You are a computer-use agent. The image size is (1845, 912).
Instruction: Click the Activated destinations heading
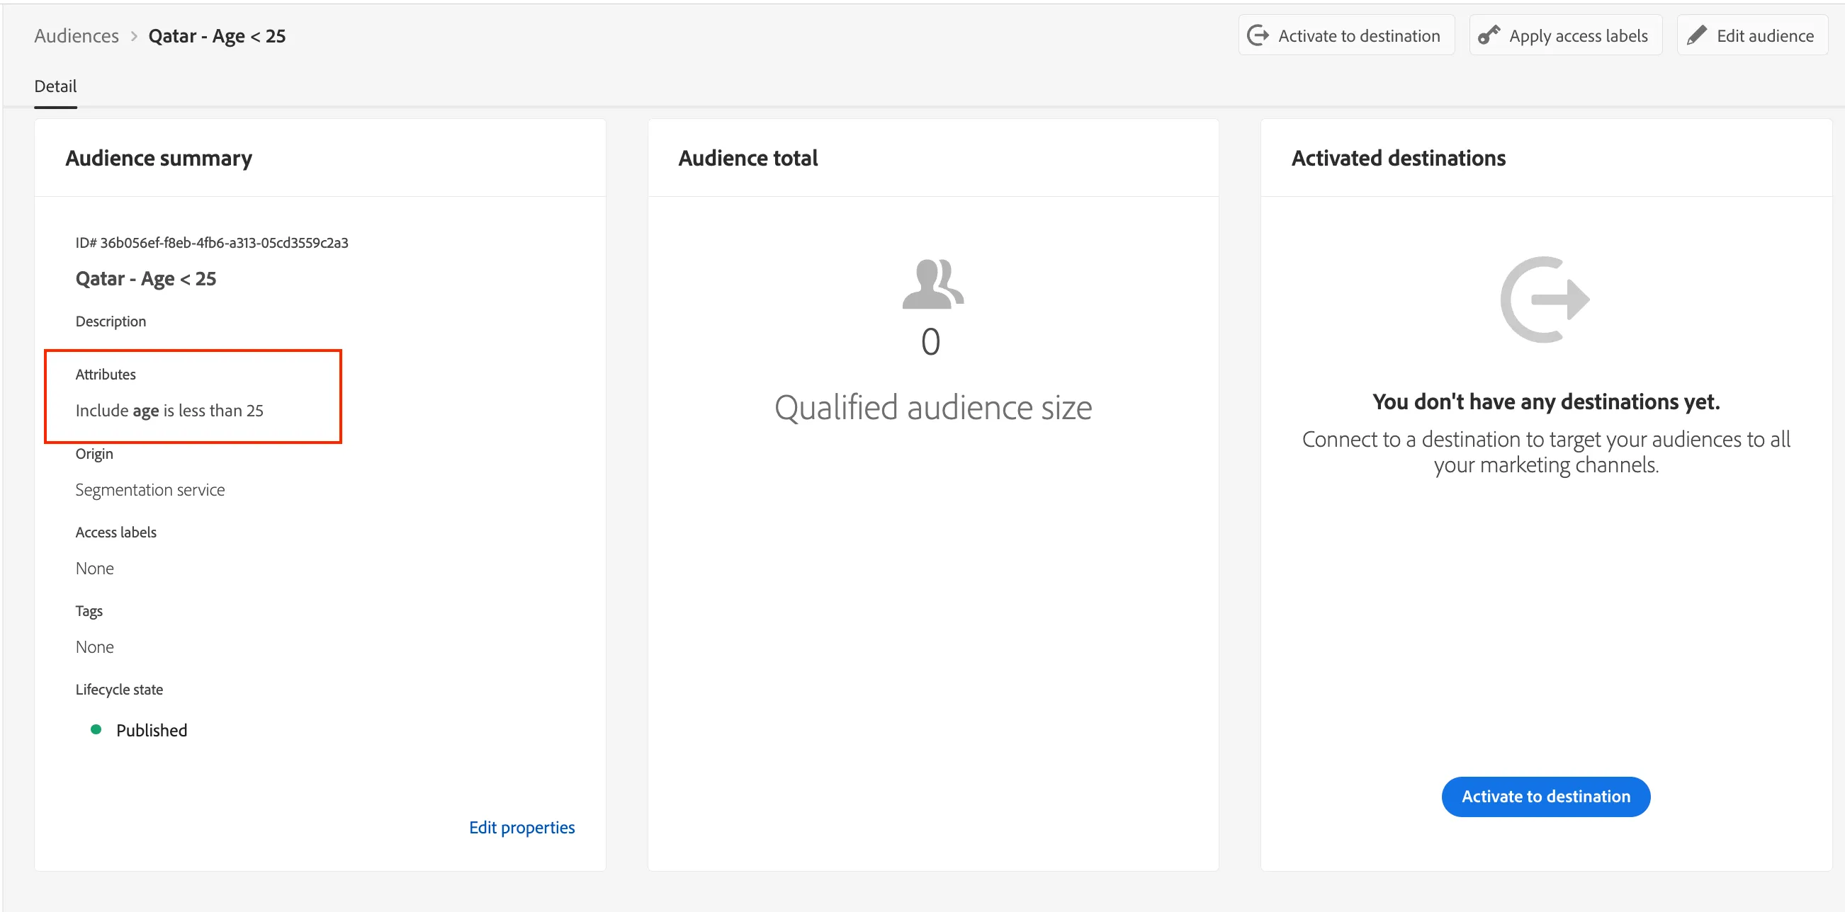point(1398,158)
